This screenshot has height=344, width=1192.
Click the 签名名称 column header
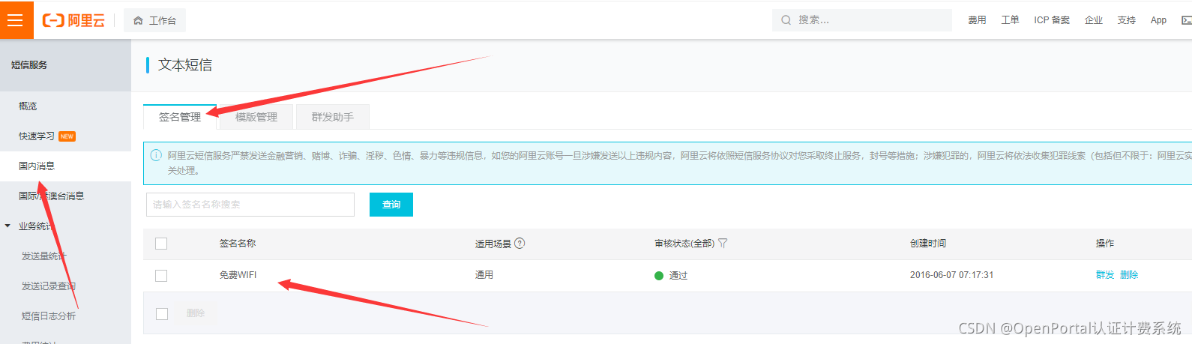click(x=238, y=244)
